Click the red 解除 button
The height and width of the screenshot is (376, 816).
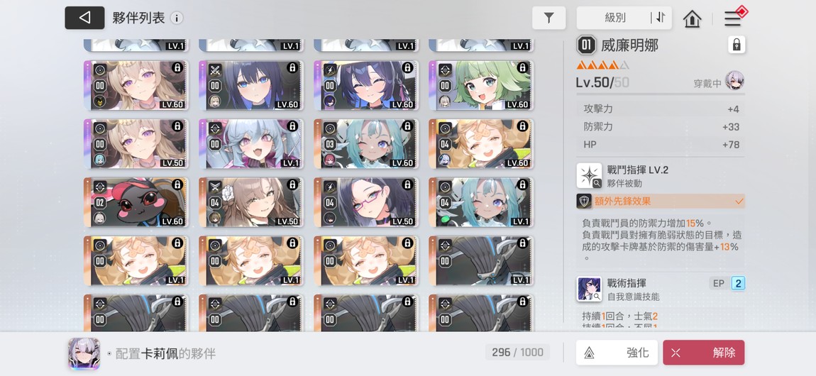click(704, 353)
